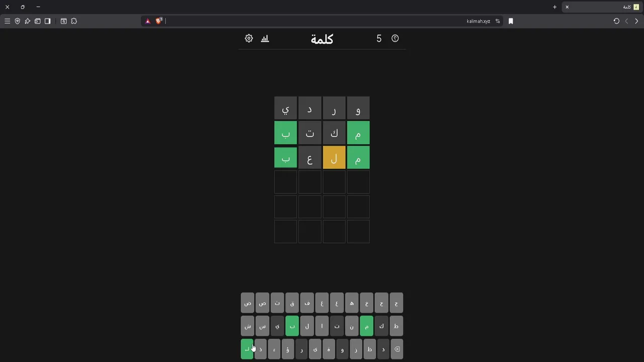This screenshot has width=644, height=362.
Task: Toggle the browser sidebar panel icon
Action: pos(47,21)
